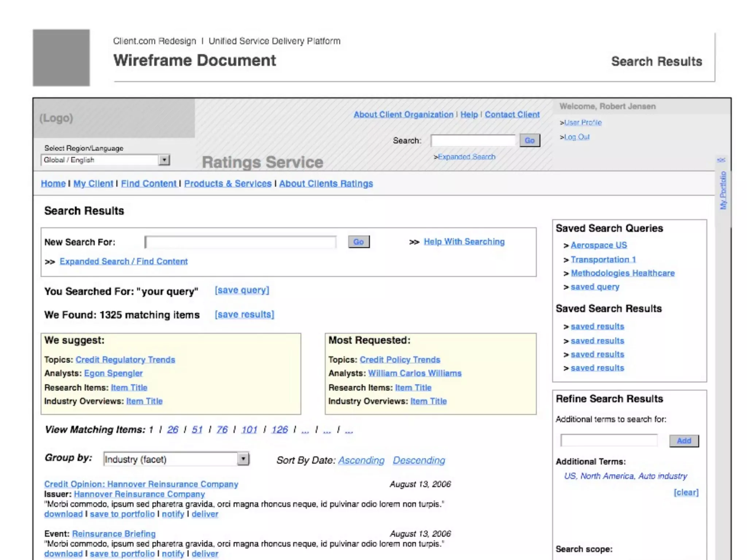Click the [save query] link
The image size is (747, 560).
(x=242, y=290)
